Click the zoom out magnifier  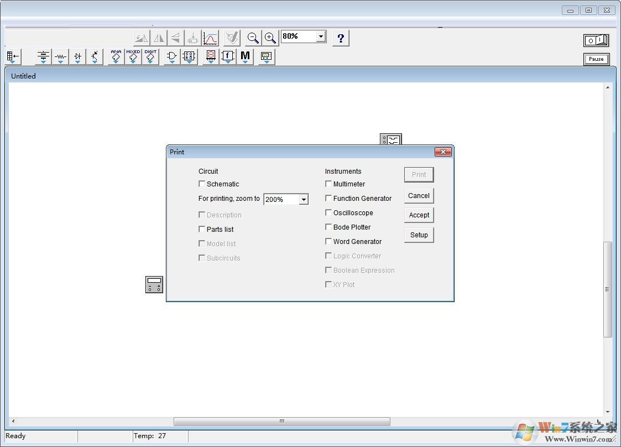(253, 38)
